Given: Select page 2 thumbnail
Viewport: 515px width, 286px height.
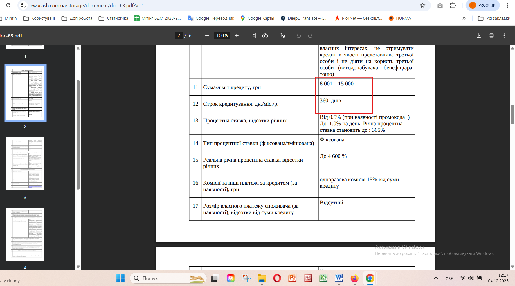Looking at the screenshot, I should click(25, 93).
